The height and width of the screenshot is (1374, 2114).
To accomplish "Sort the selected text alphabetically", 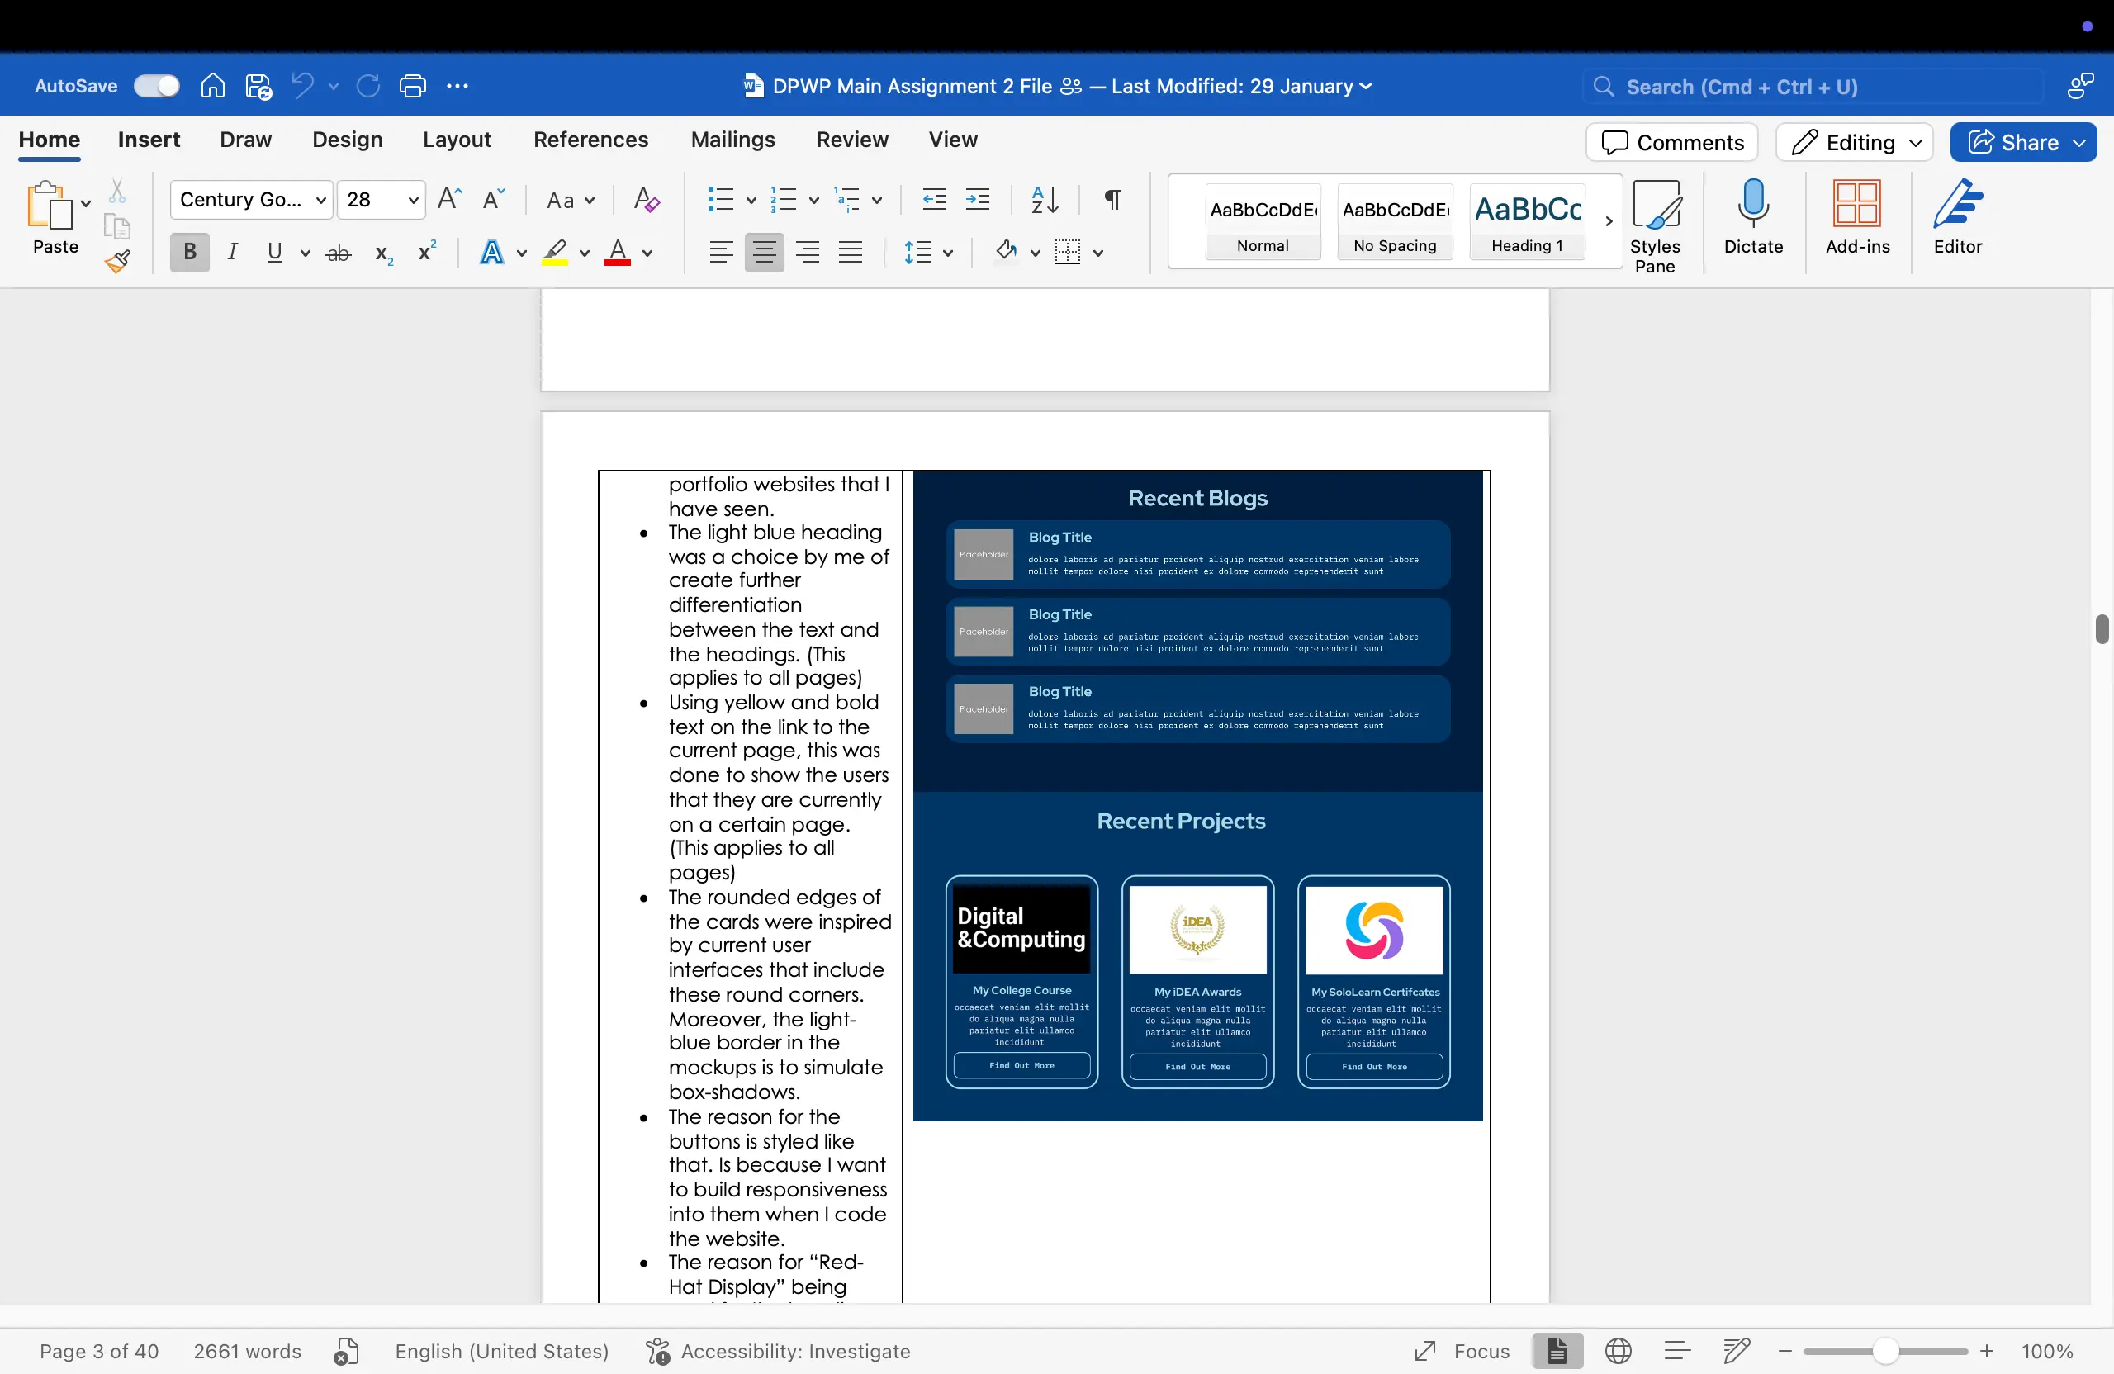I will pos(1044,200).
